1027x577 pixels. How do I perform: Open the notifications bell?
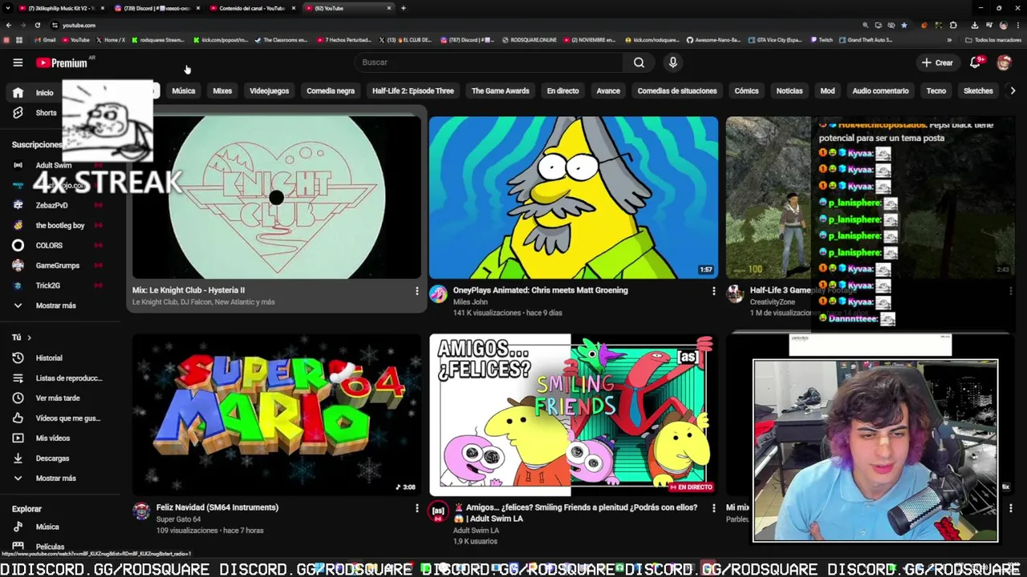coord(976,63)
